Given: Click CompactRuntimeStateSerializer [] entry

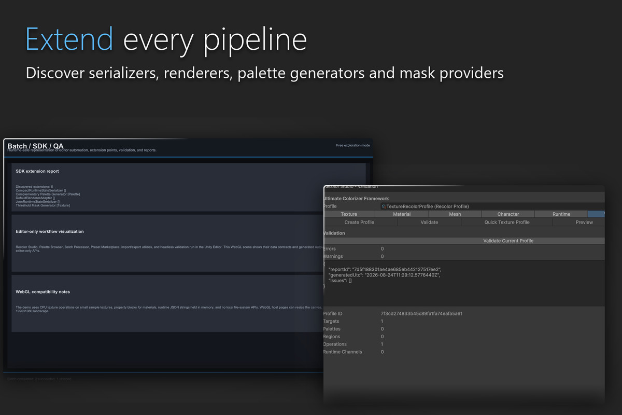Looking at the screenshot, I should pyautogui.click(x=41, y=190).
